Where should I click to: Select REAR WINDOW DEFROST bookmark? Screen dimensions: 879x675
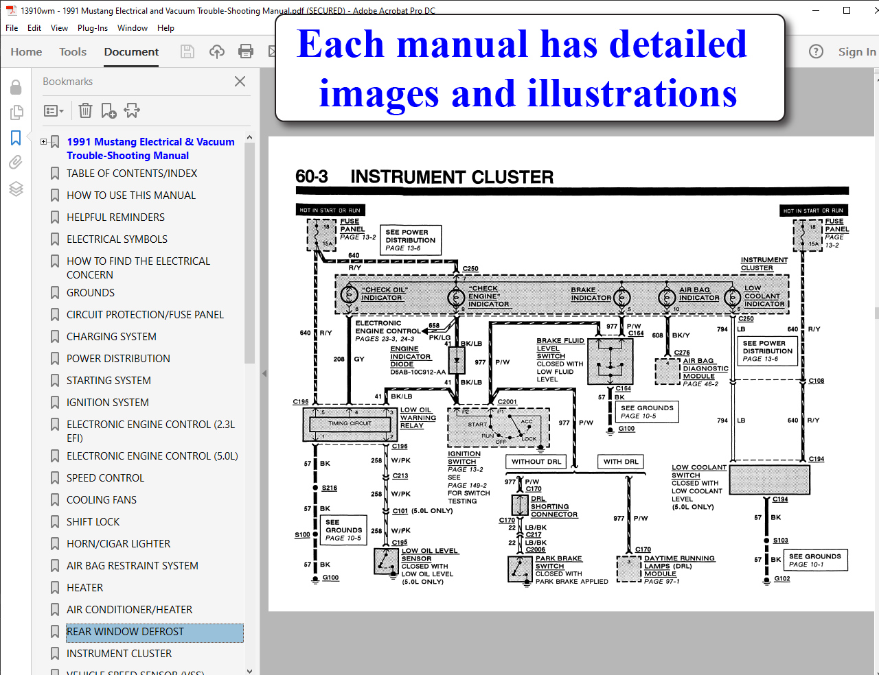coord(155,632)
